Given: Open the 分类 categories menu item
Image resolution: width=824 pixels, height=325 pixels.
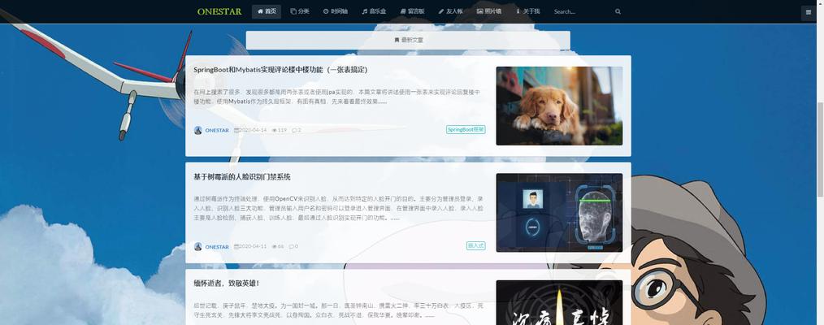Looking at the screenshot, I should [300, 11].
